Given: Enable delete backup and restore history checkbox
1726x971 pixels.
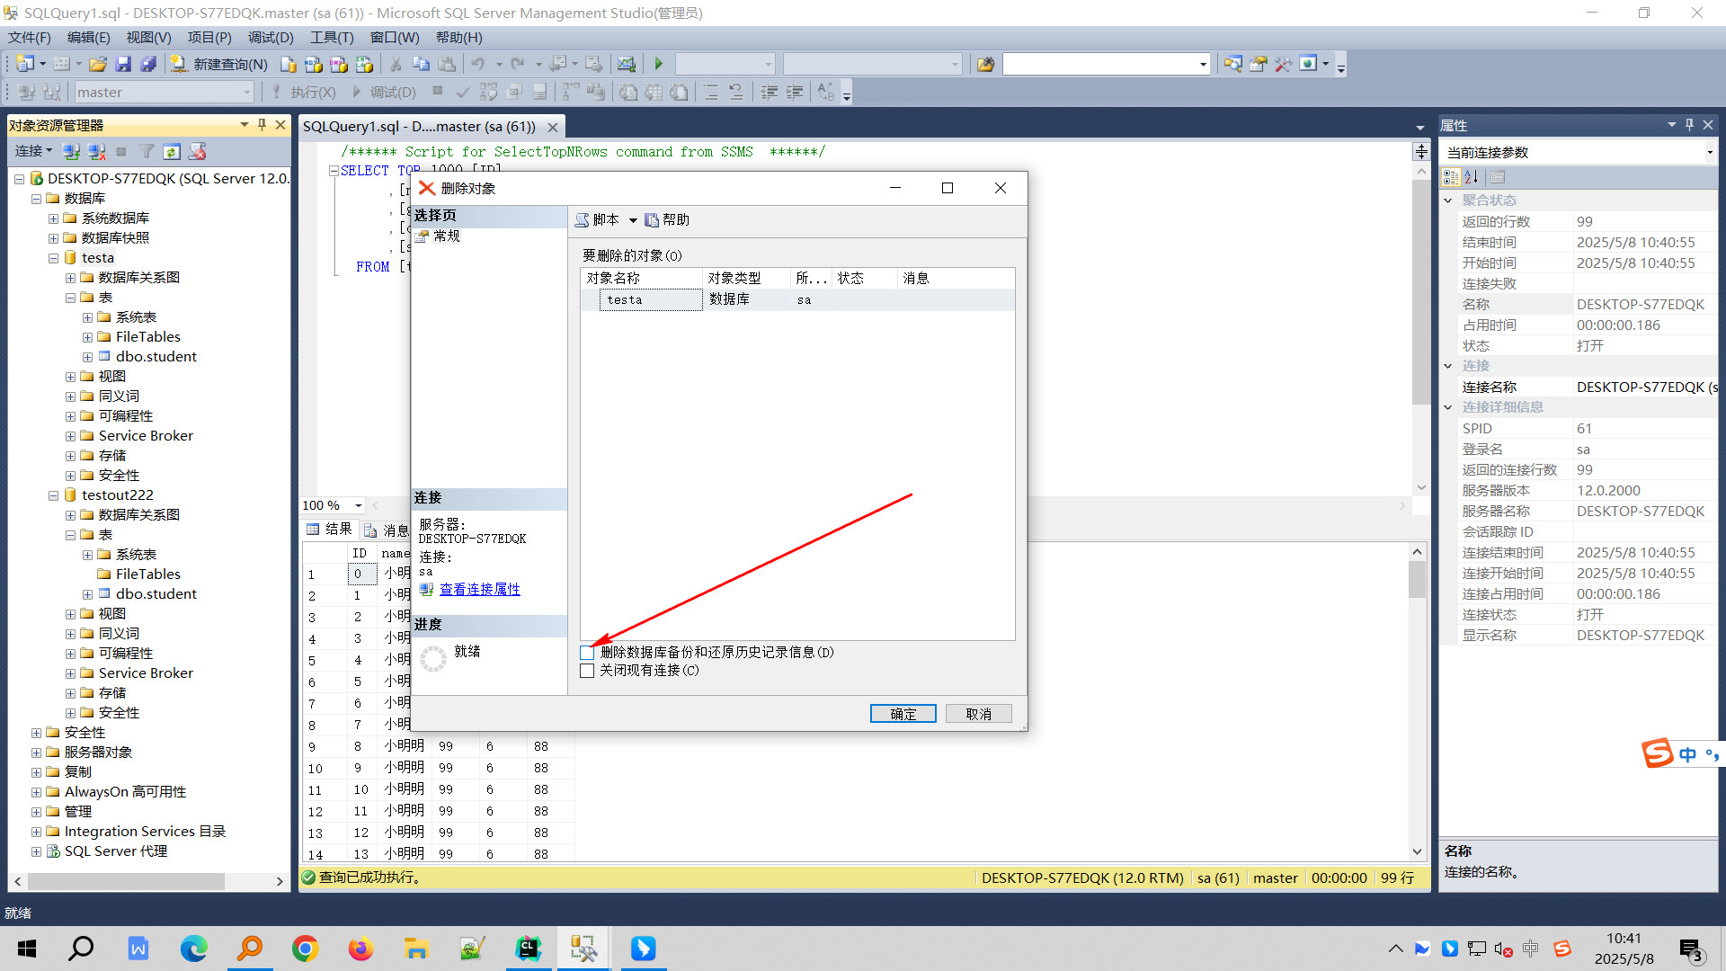Looking at the screenshot, I should (x=587, y=653).
